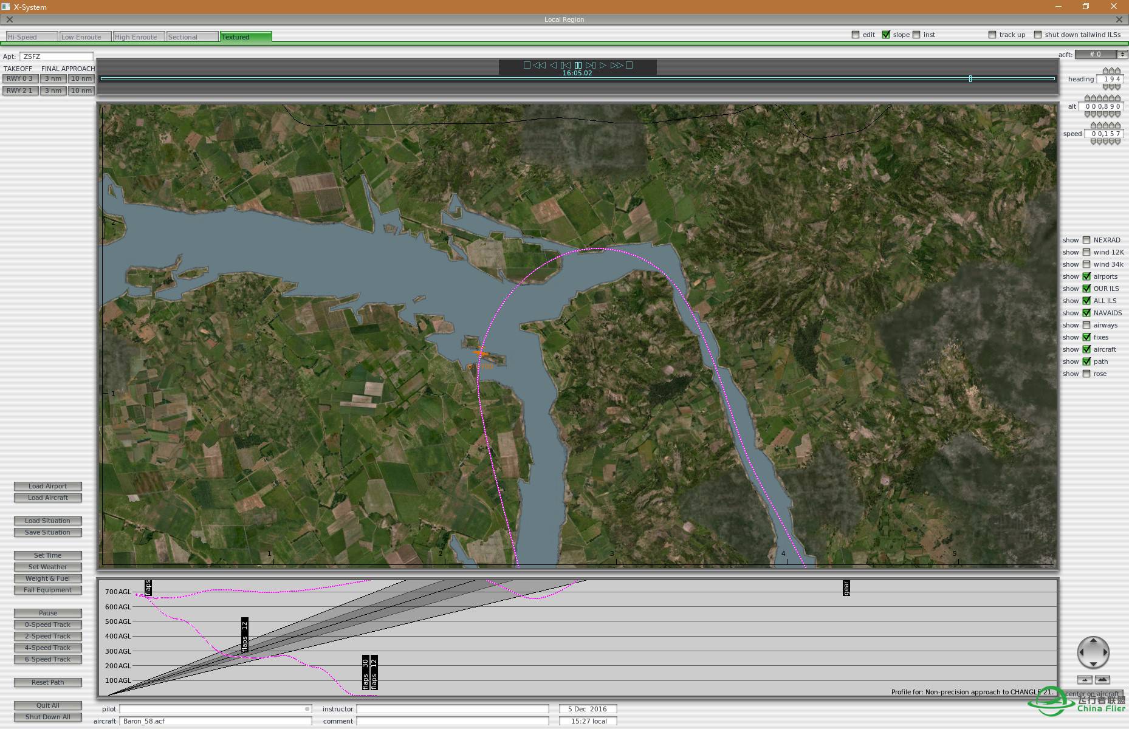Select the Textured map tab
Image resolution: width=1129 pixels, height=729 pixels.
click(x=245, y=37)
